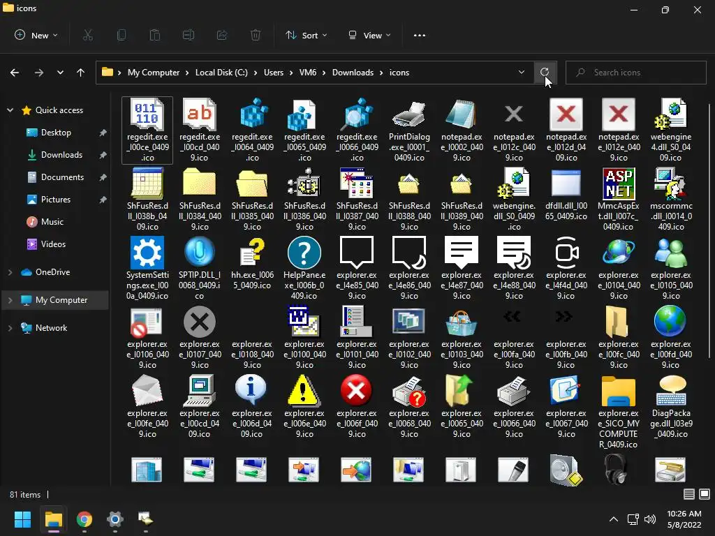715x536 pixels.
Task: Select explorer.exe_I4f4d_0409.ico camera icon
Action: [566, 268]
